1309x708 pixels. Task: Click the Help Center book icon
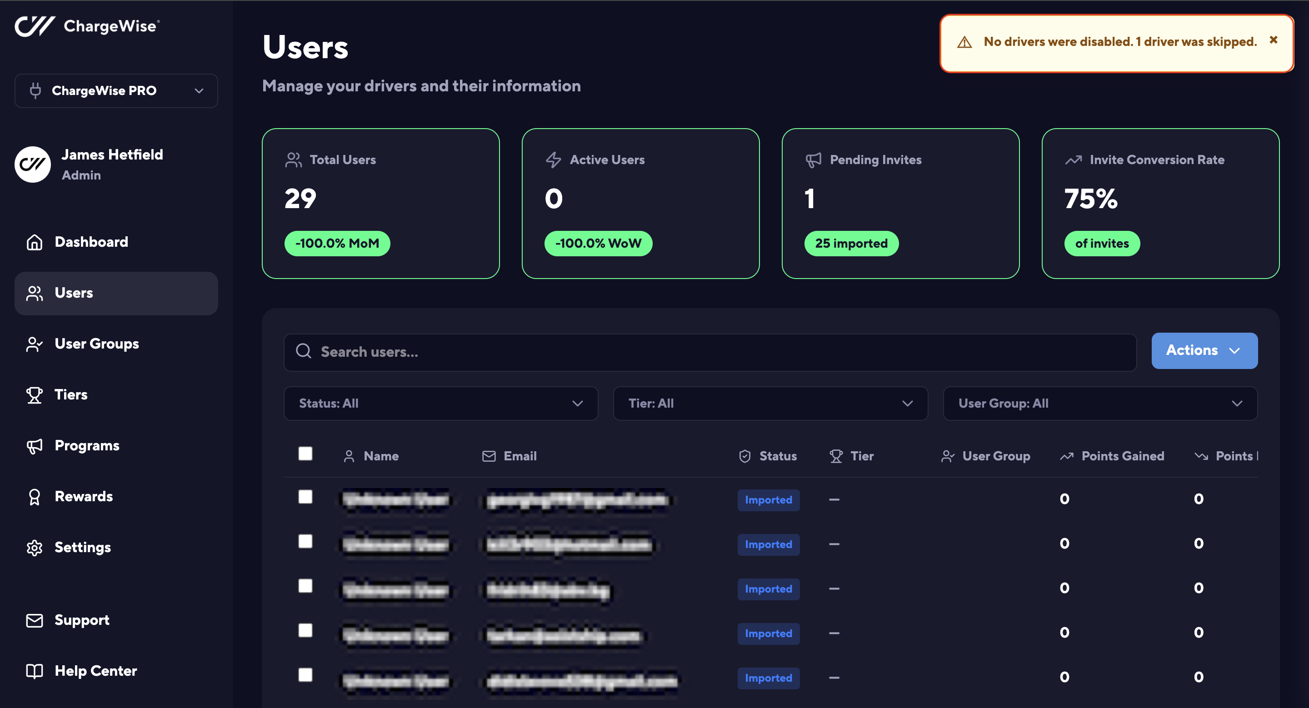pos(35,671)
